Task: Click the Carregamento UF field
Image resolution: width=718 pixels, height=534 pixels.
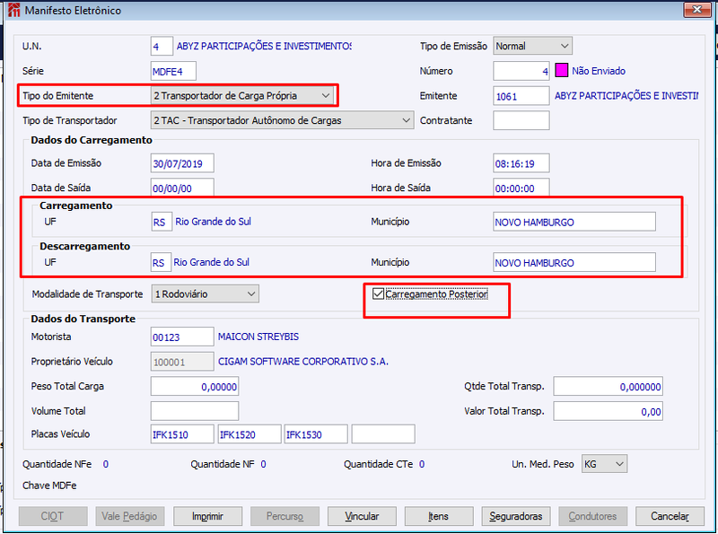Action: tap(162, 222)
